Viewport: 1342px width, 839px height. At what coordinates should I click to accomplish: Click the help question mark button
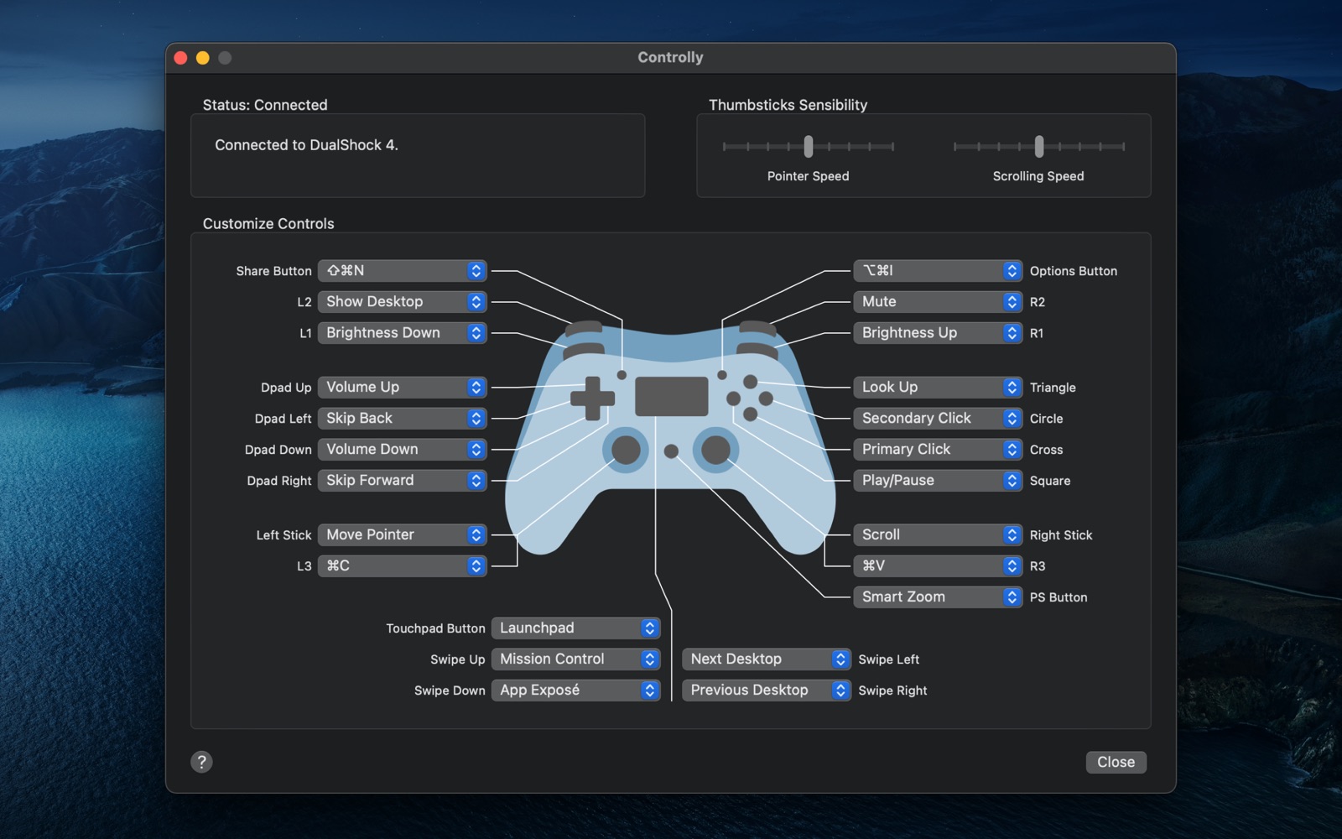(201, 762)
